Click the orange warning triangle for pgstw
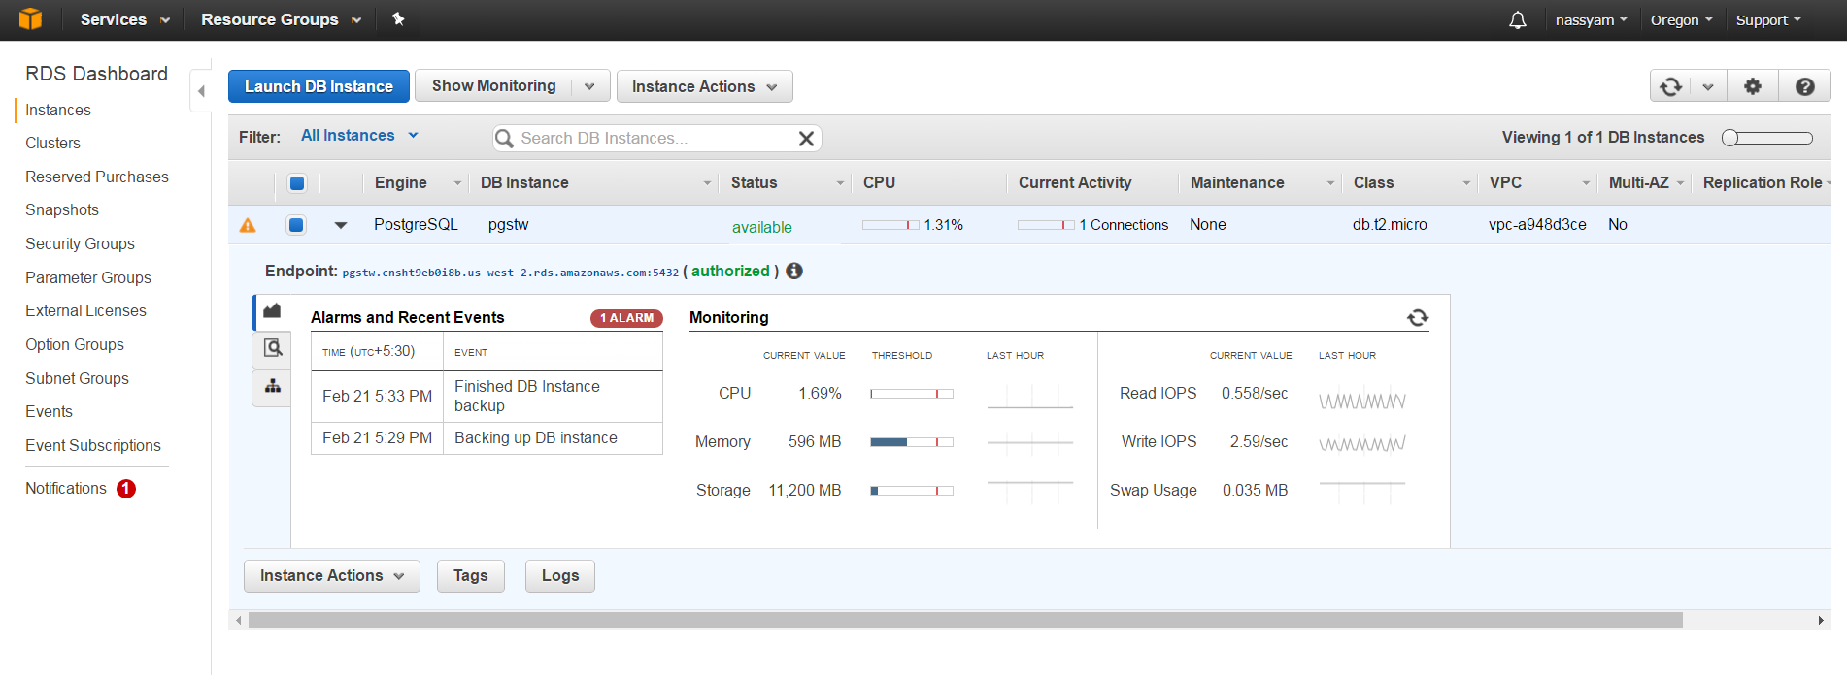The height and width of the screenshot is (675, 1847). [x=248, y=225]
